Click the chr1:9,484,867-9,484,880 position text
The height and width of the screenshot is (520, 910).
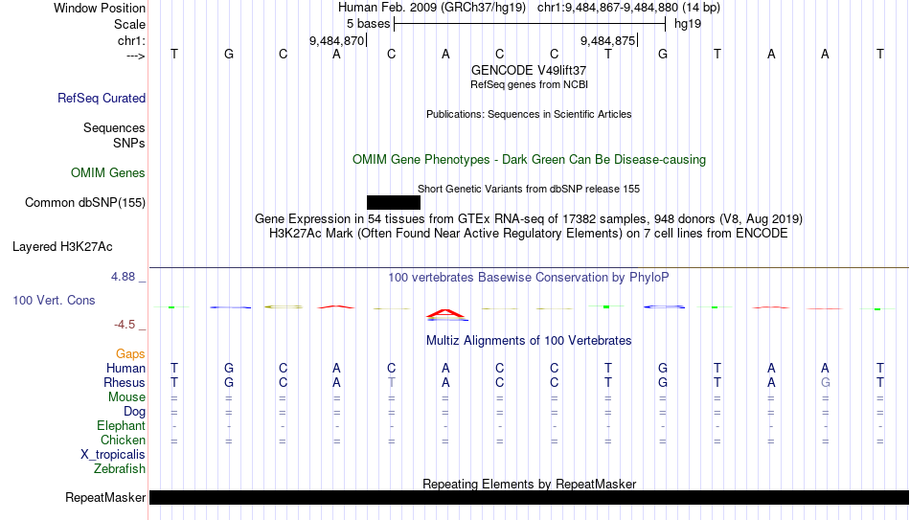click(x=607, y=8)
